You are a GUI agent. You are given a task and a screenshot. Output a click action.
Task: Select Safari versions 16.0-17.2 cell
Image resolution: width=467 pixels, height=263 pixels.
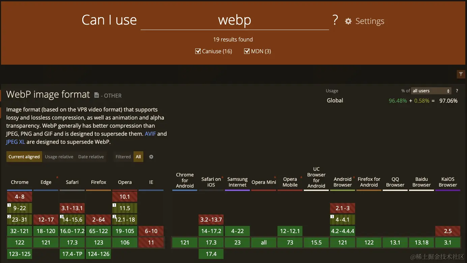point(72,231)
